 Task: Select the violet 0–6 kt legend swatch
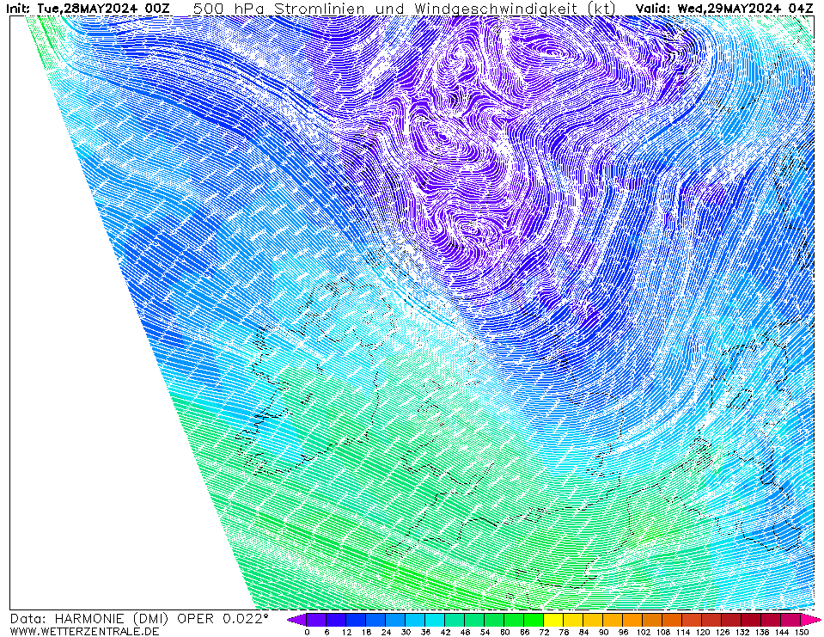[x=316, y=620]
